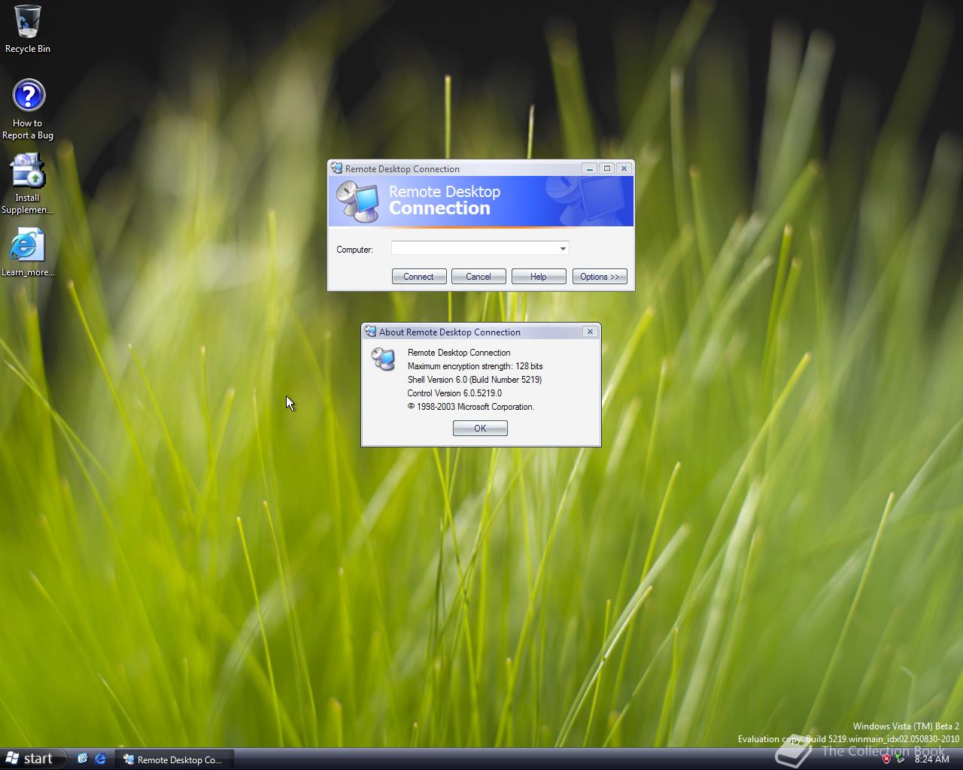
Task: Click the Remote Desktop Co... taskbar button
Action: (x=174, y=759)
